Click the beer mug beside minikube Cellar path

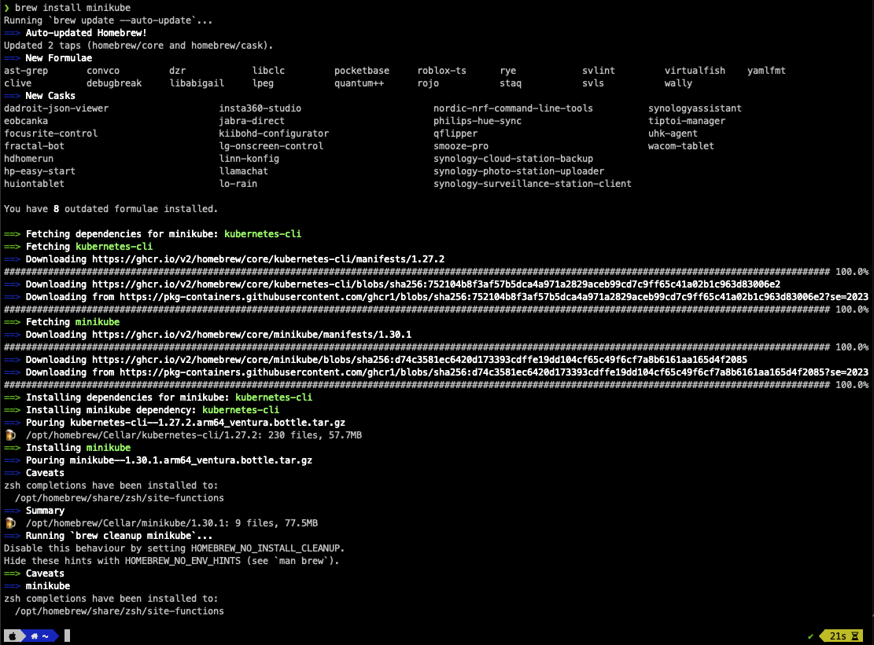[10, 523]
